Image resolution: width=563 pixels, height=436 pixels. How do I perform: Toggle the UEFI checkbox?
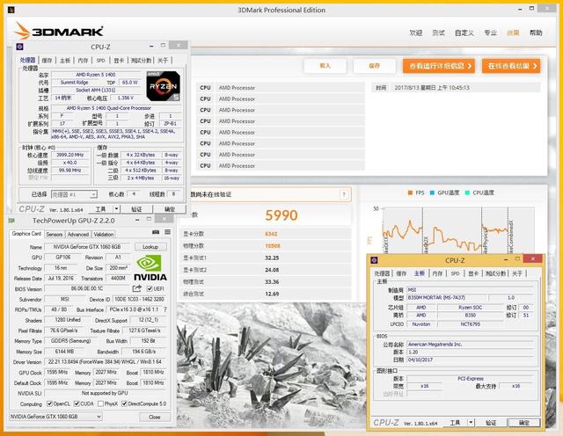(150, 288)
